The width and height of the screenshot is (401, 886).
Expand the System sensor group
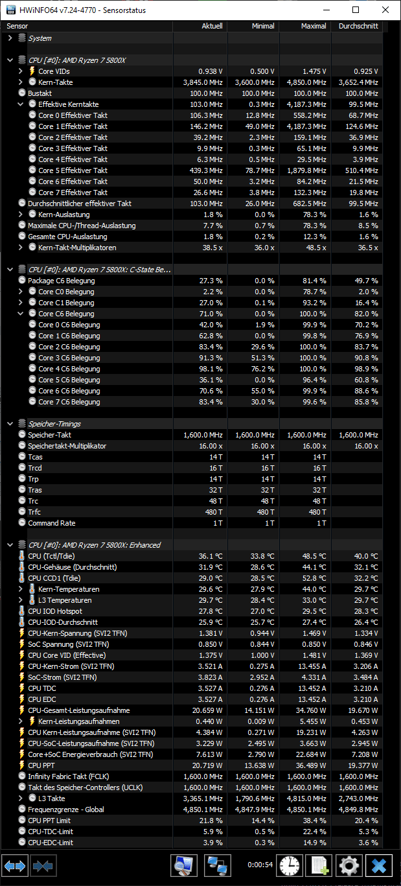point(10,38)
